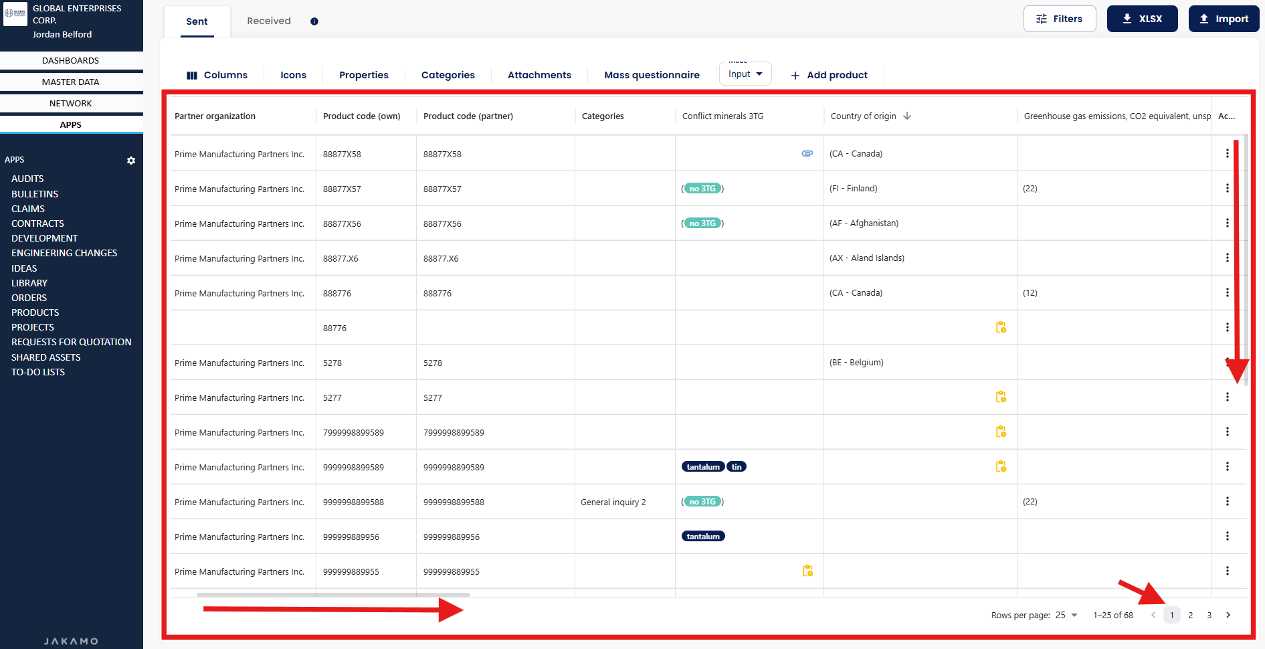
Task: Switch to the Received tab
Action: pyautogui.click(x=269, y=21)
